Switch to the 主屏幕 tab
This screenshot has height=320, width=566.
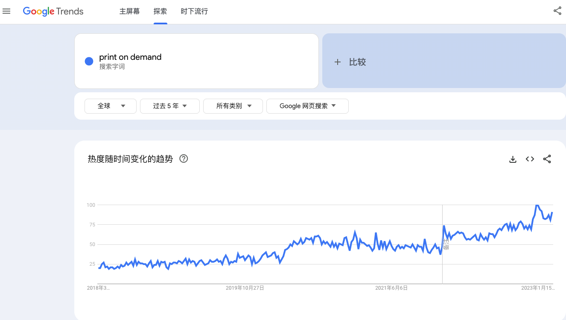coord(130,12)
